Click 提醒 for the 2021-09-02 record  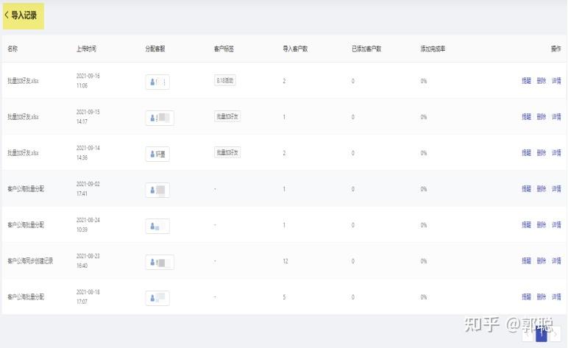(526, 189)
